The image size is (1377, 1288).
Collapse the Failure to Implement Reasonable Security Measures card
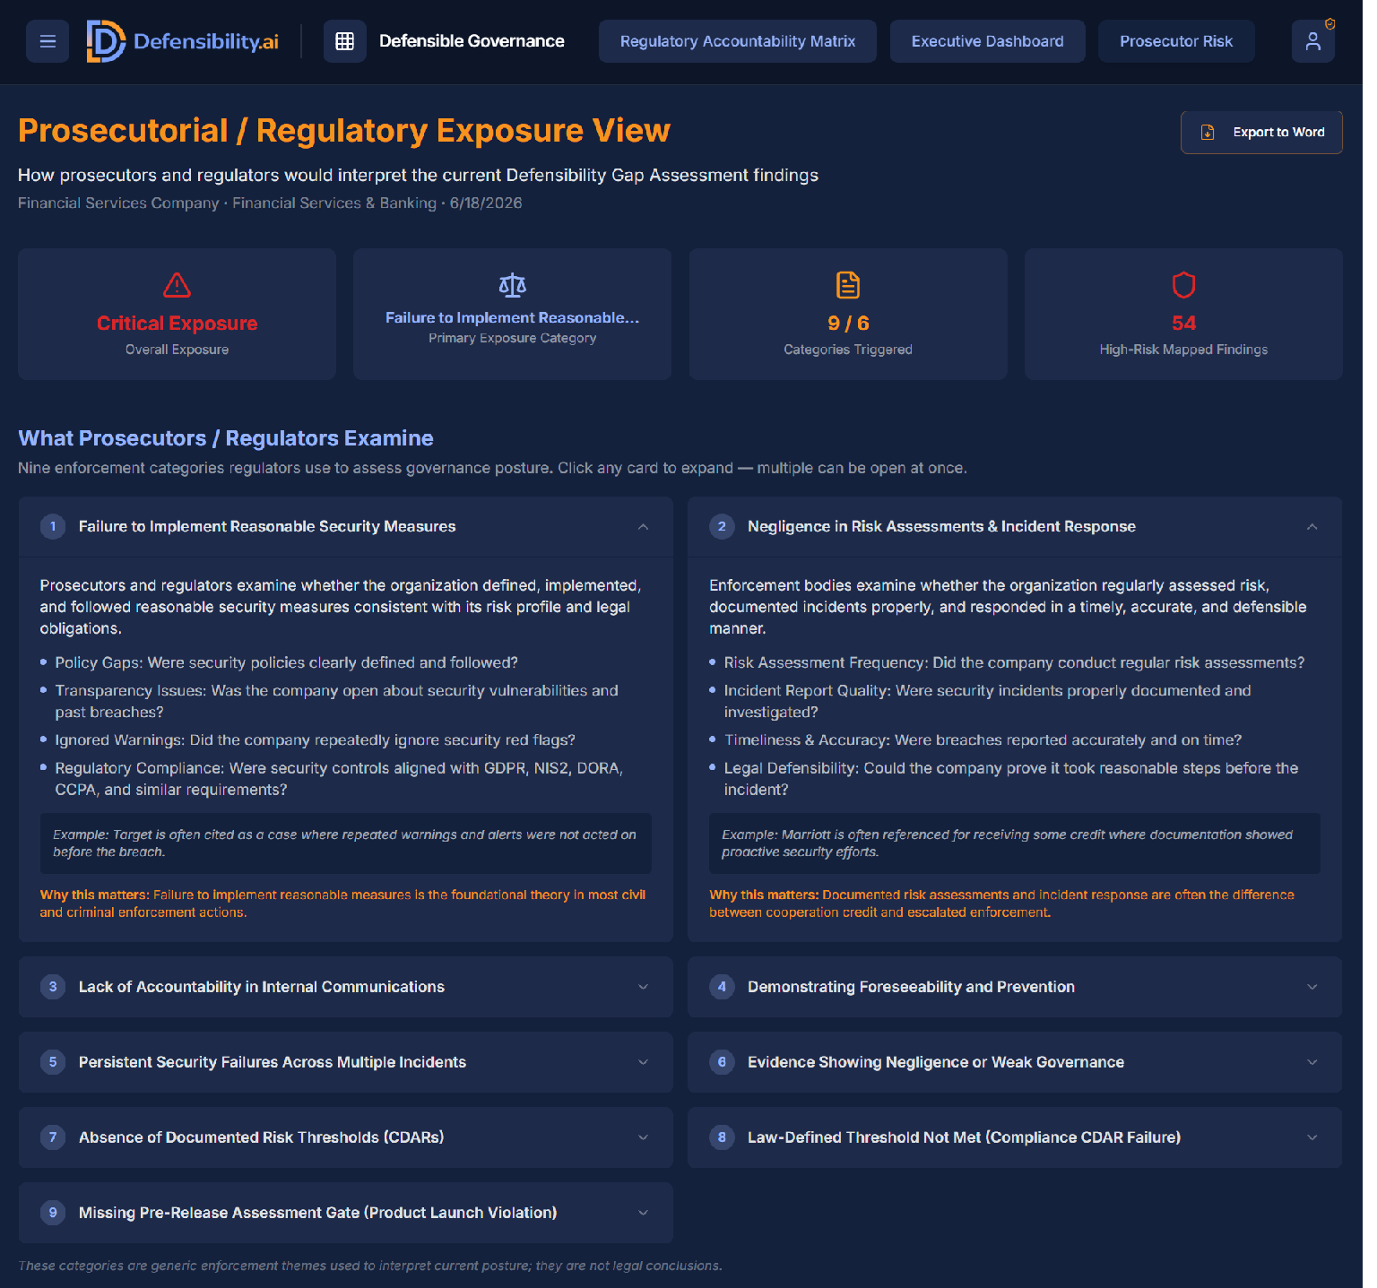click(x=346, y=527)
